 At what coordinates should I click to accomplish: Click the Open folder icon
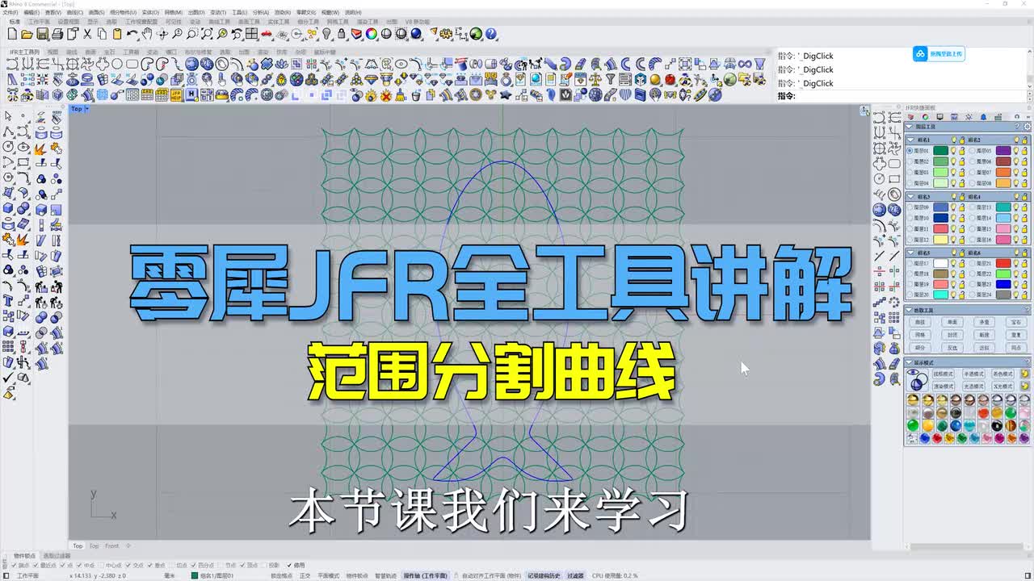click(x=27, y=34)
